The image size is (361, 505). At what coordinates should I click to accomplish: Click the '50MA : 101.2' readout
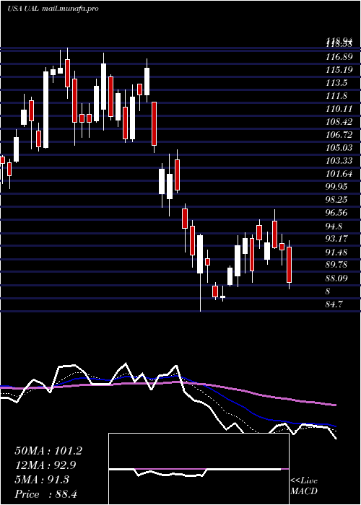[48, 451]
